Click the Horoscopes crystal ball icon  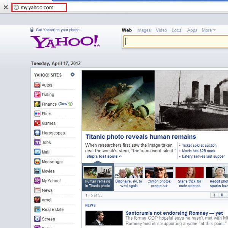pyautogui.click(x=37, y=133)
